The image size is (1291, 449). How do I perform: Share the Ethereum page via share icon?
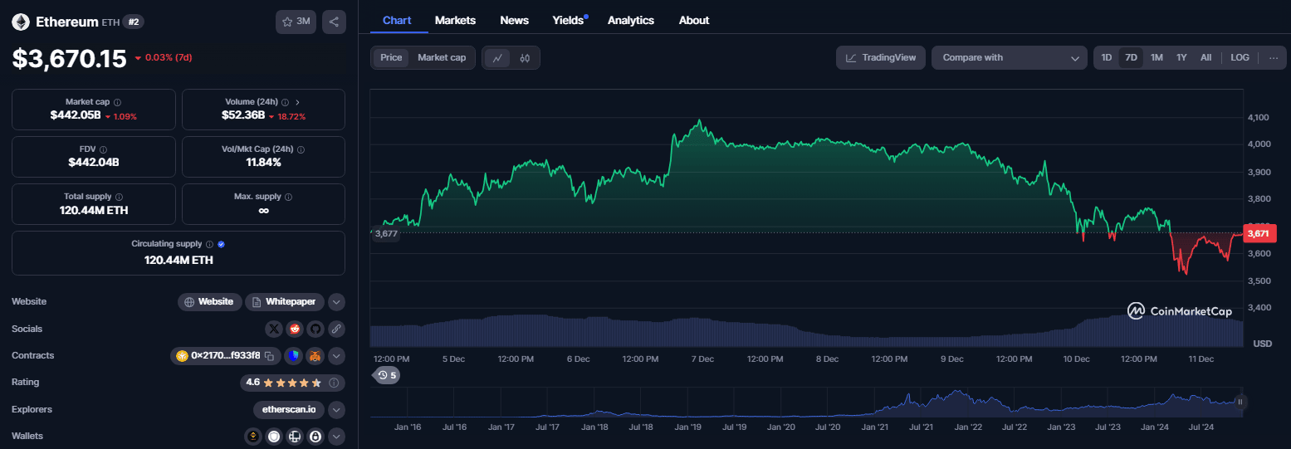tap(334, 22)
